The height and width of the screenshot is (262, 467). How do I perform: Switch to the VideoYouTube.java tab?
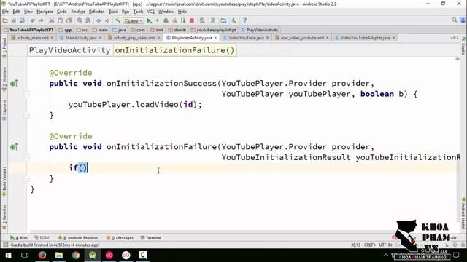coord(246,38)
